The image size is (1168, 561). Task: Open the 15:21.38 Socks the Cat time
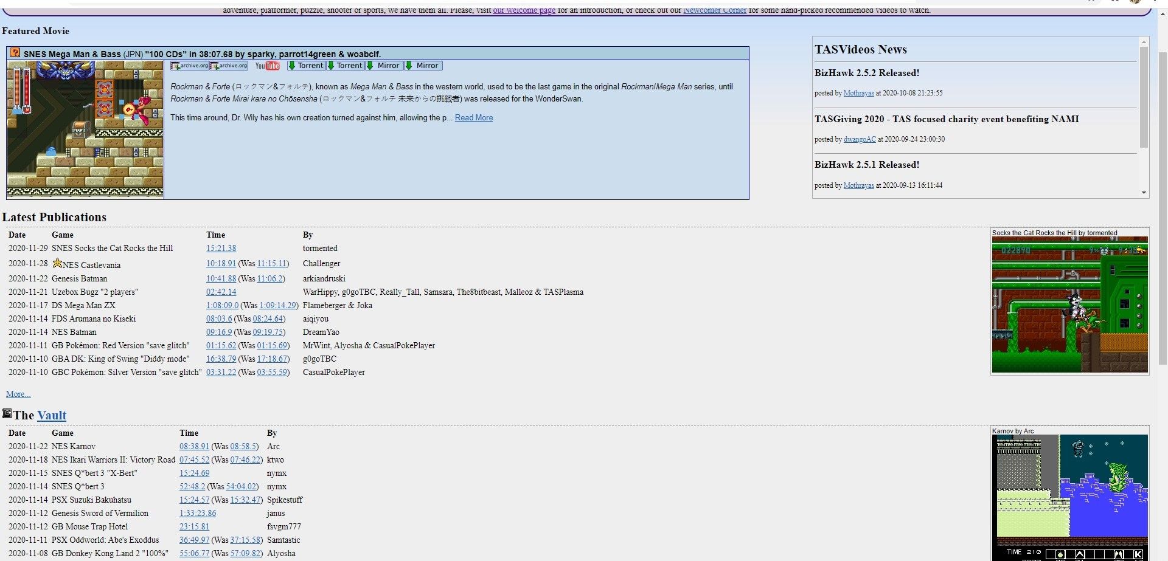[x=221, y=249]
